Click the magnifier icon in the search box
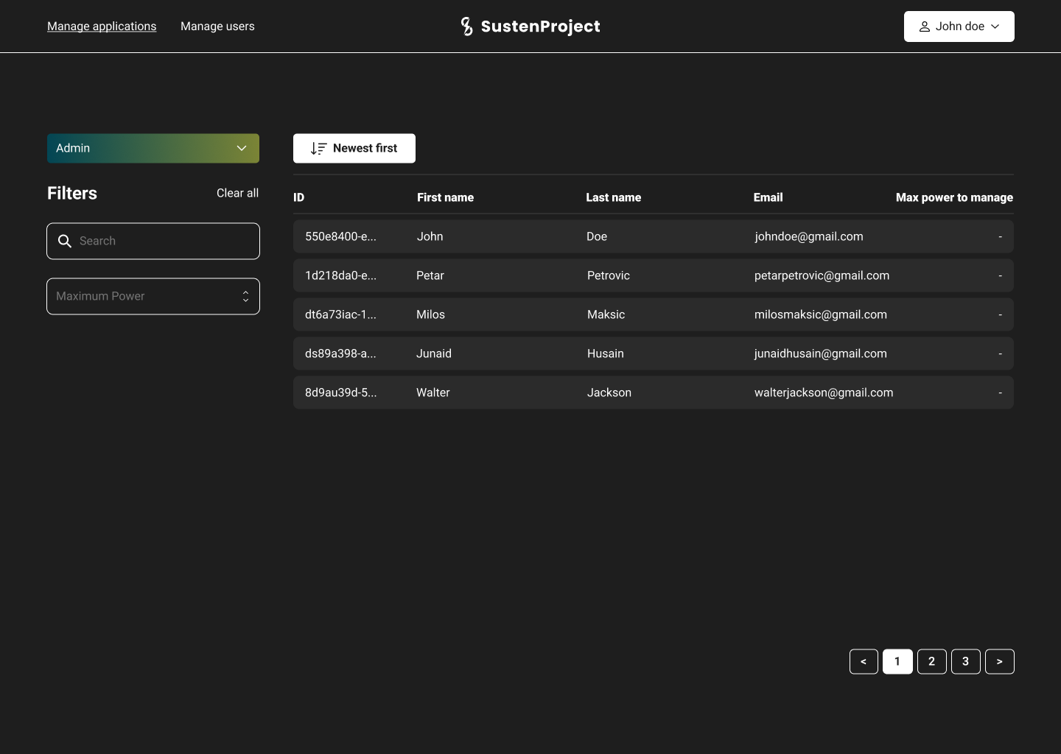The width and height of the screenshot is (1061, 754). click(65, 242)
